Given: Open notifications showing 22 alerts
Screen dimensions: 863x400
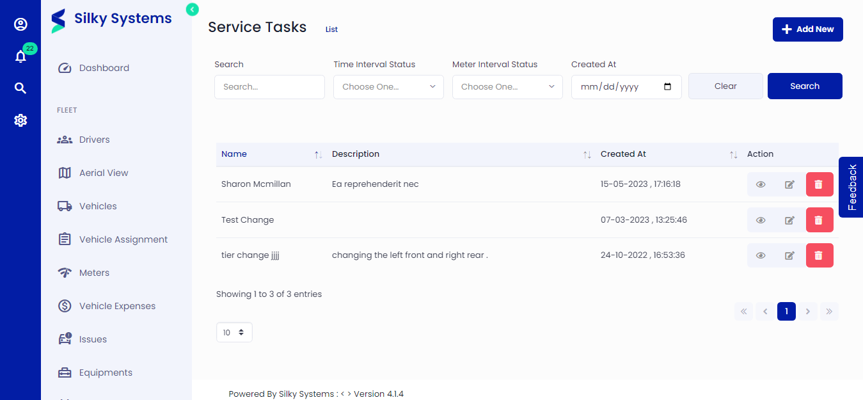Looking at the screenshot, I should [x=20, y=56].
